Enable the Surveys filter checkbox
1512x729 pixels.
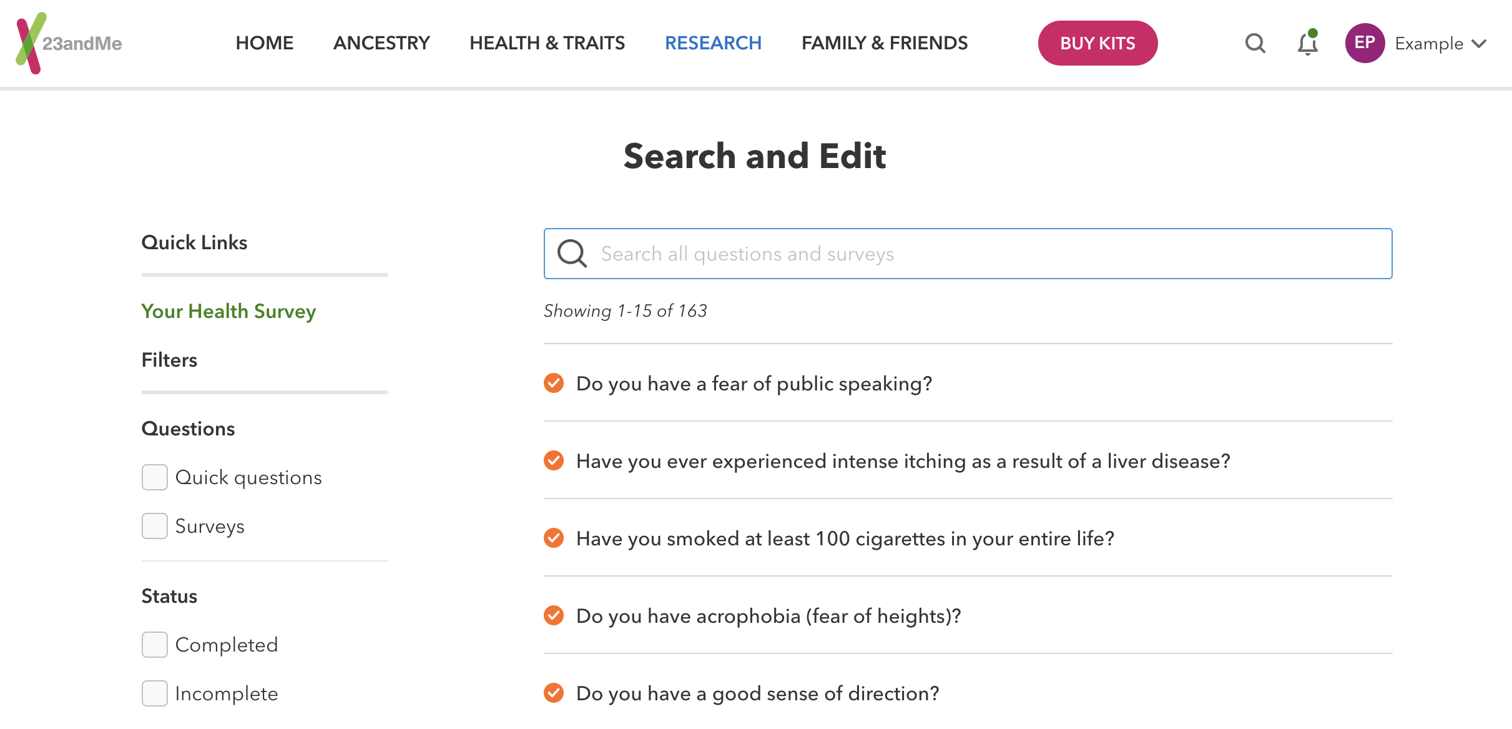click(x=155, y=526)
